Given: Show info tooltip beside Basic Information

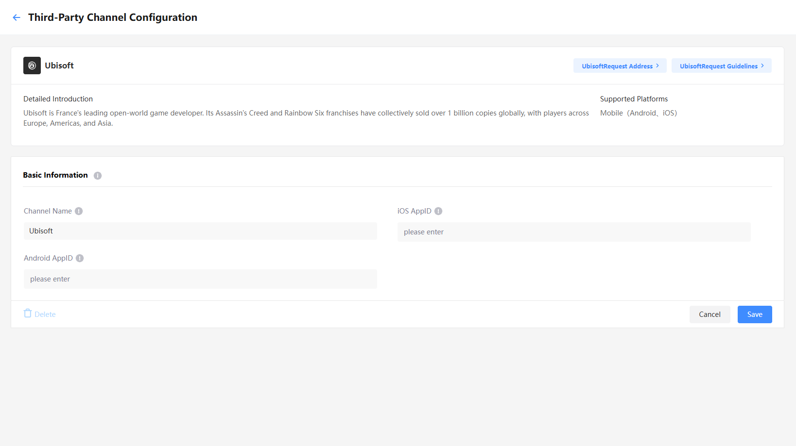Looking at the screenshot, I should (x=98, y=176).
